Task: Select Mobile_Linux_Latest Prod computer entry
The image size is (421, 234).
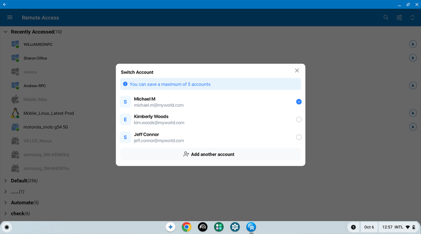Action: (x=49, y=113)
